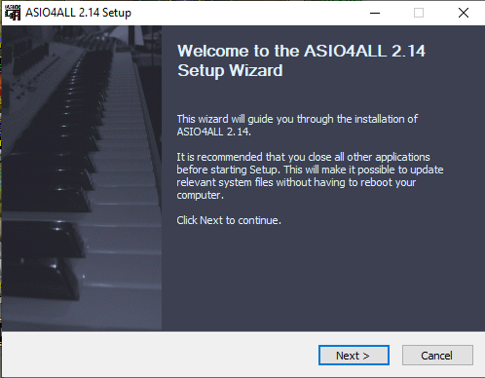Continue with the Next > button
485x378 pixels.
[x=354, y=356]
